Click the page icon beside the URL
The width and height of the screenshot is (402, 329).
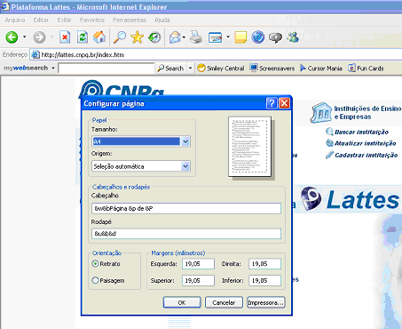pos(35,54)
